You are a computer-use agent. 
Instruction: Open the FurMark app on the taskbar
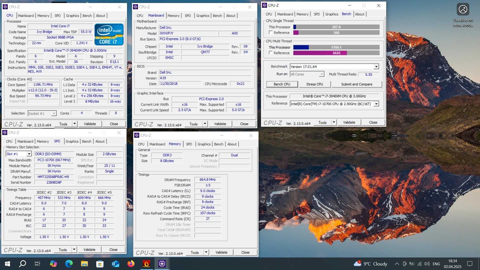[x=146, y=264]
